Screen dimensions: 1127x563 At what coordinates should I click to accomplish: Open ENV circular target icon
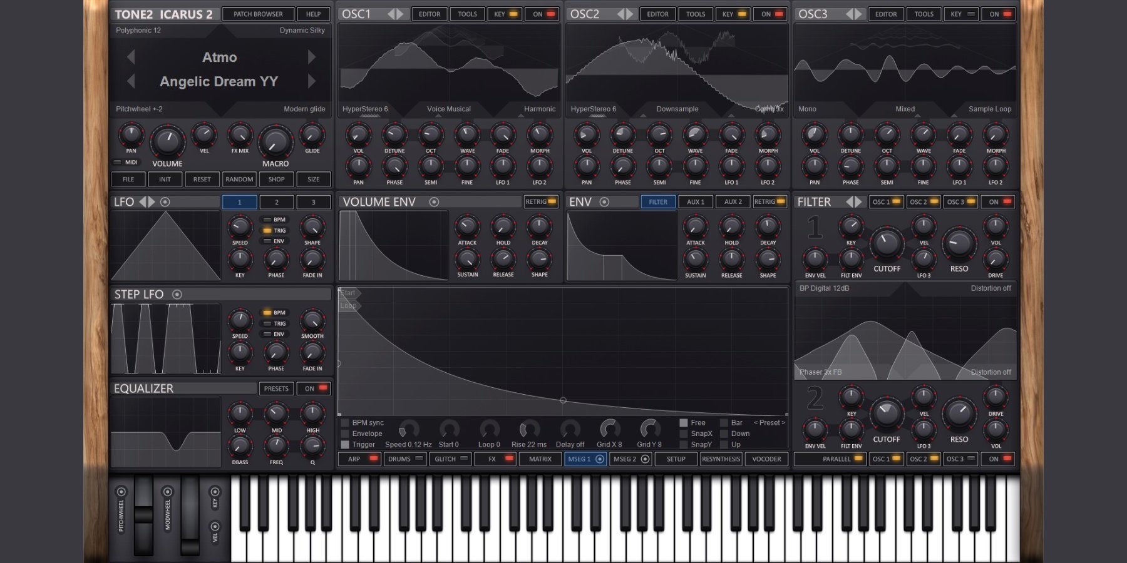604,202
